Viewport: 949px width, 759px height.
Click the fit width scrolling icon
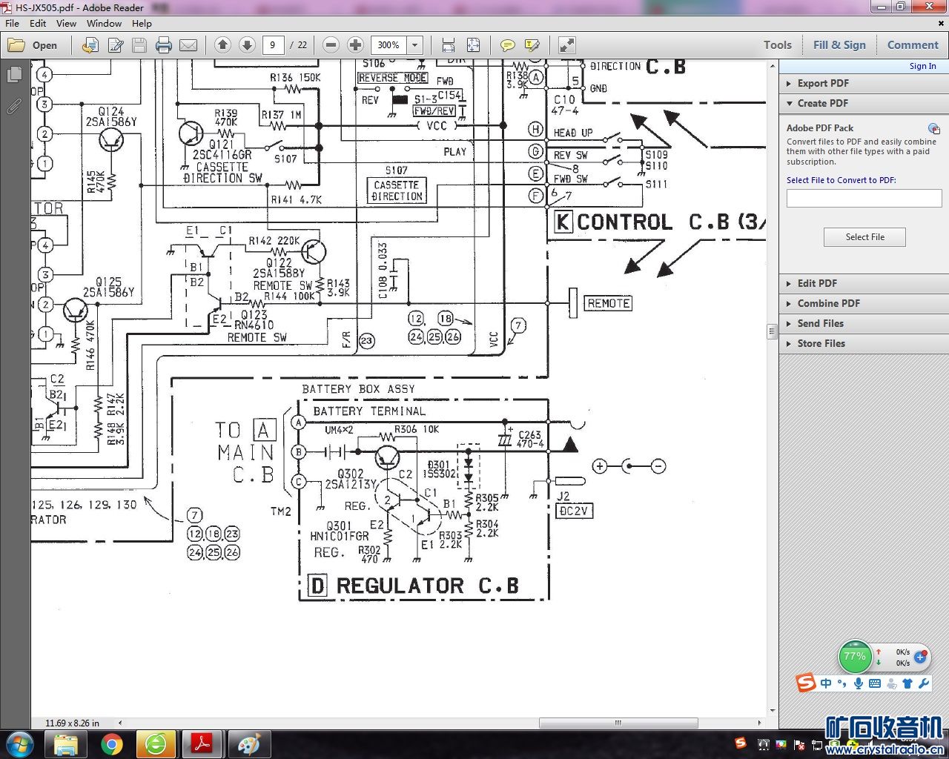coord(448,45)
